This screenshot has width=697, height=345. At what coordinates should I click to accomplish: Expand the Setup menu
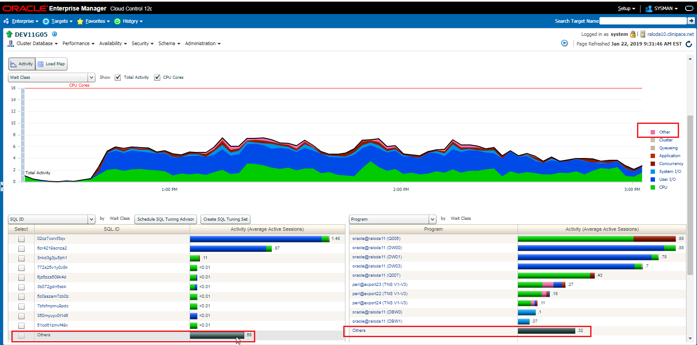(x=627, y=8)
